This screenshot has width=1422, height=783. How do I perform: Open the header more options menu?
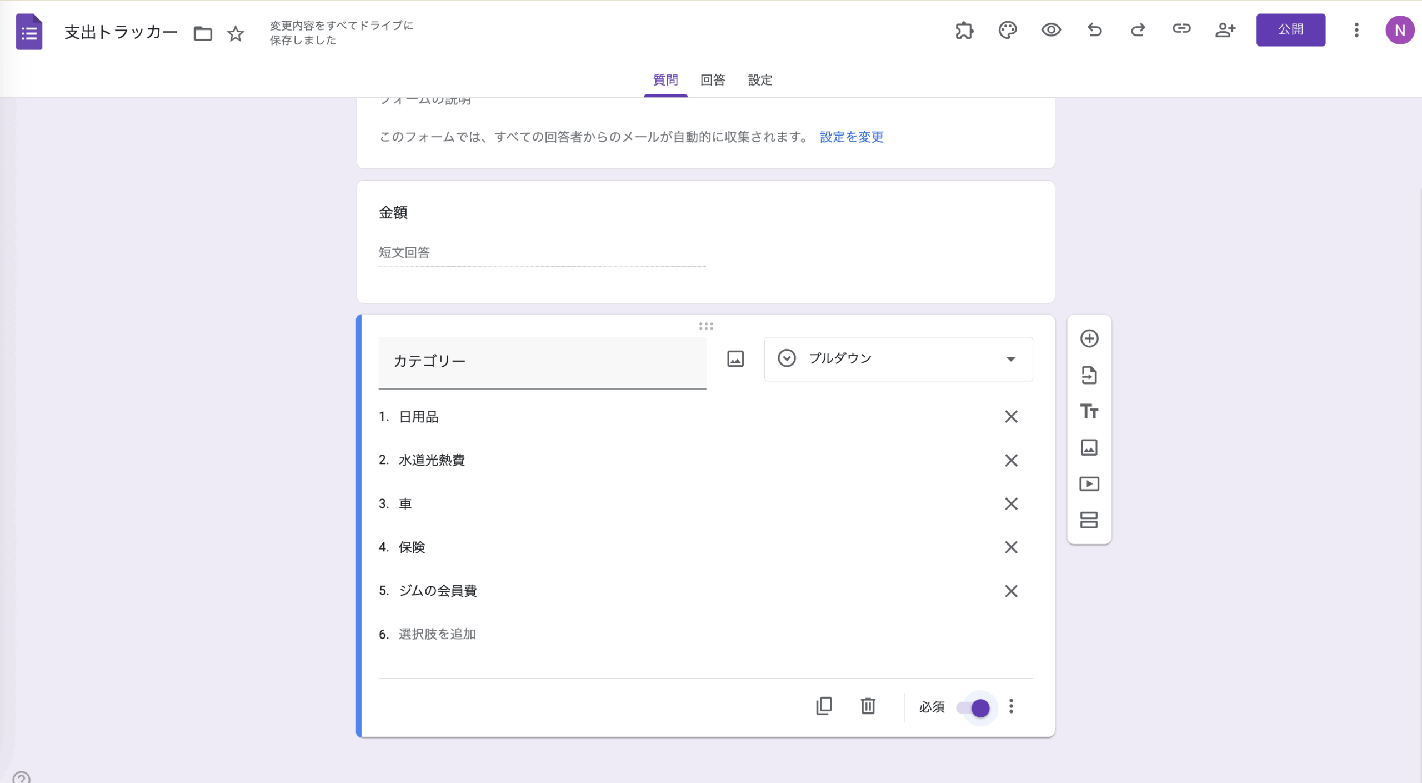[1356, 30]
